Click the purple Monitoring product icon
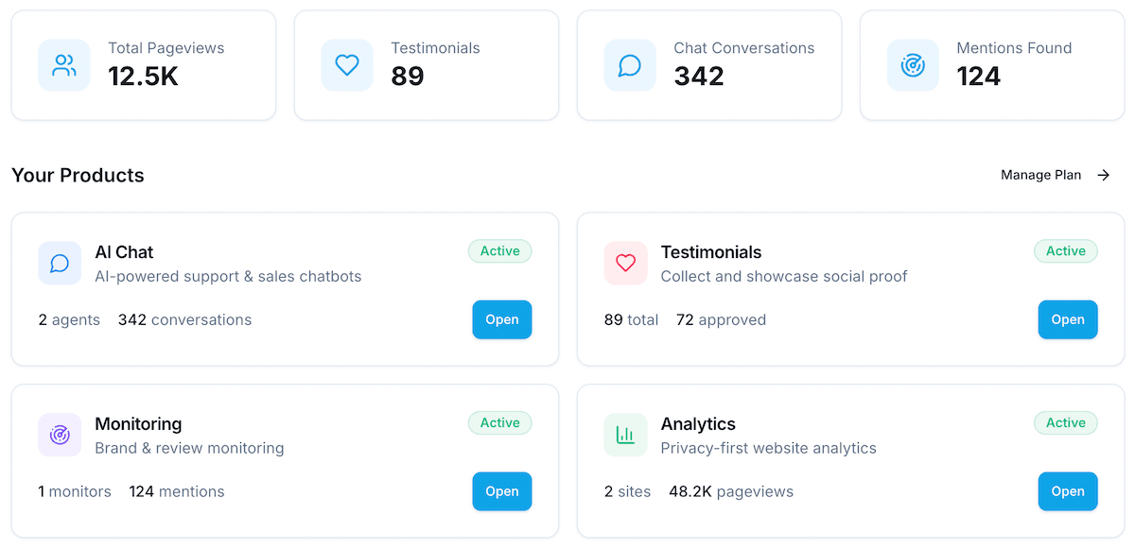Screen dimensions: 1135x549 click(60, 435)
